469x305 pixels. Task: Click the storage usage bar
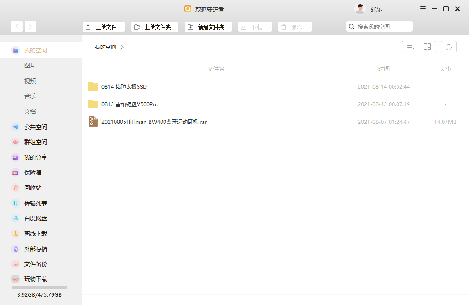(x=39, y=288)
